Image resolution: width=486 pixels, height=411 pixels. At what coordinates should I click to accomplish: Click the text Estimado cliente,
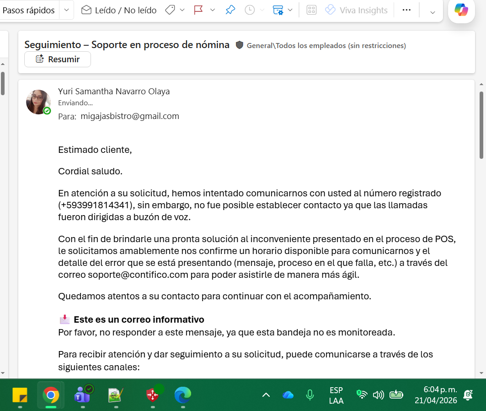pos(95,150)
